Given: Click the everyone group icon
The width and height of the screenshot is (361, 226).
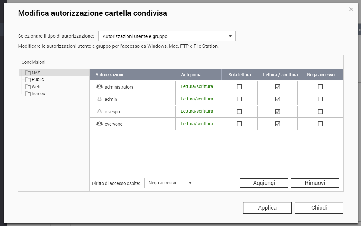Looking at the screenshot, I should pos(100,124).
